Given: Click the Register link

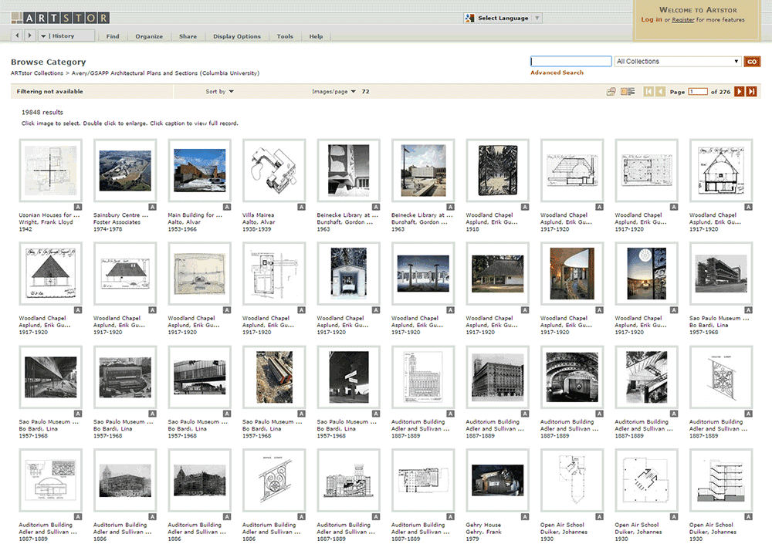Looking at the screenshot, I should (x=683, y=20).
